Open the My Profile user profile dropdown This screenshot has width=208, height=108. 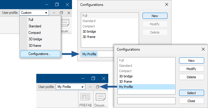tap(71, 87)
